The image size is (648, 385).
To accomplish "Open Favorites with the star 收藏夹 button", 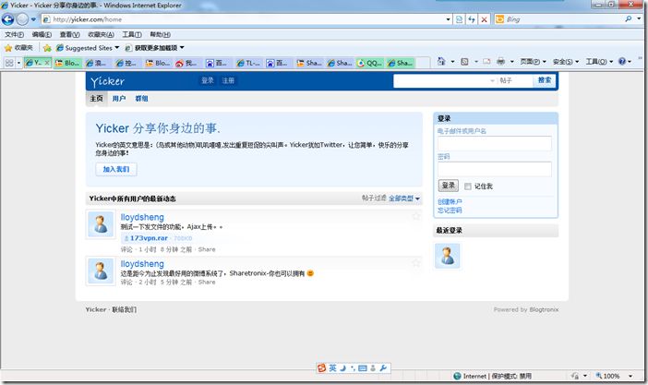I will pos(18,48).
